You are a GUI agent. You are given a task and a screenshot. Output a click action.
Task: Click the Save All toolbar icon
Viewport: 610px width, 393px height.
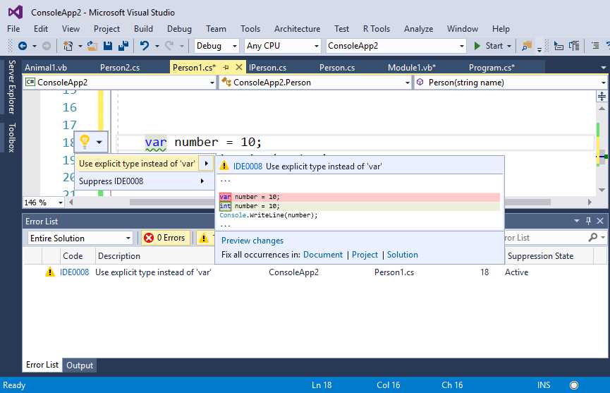point(123,46)
